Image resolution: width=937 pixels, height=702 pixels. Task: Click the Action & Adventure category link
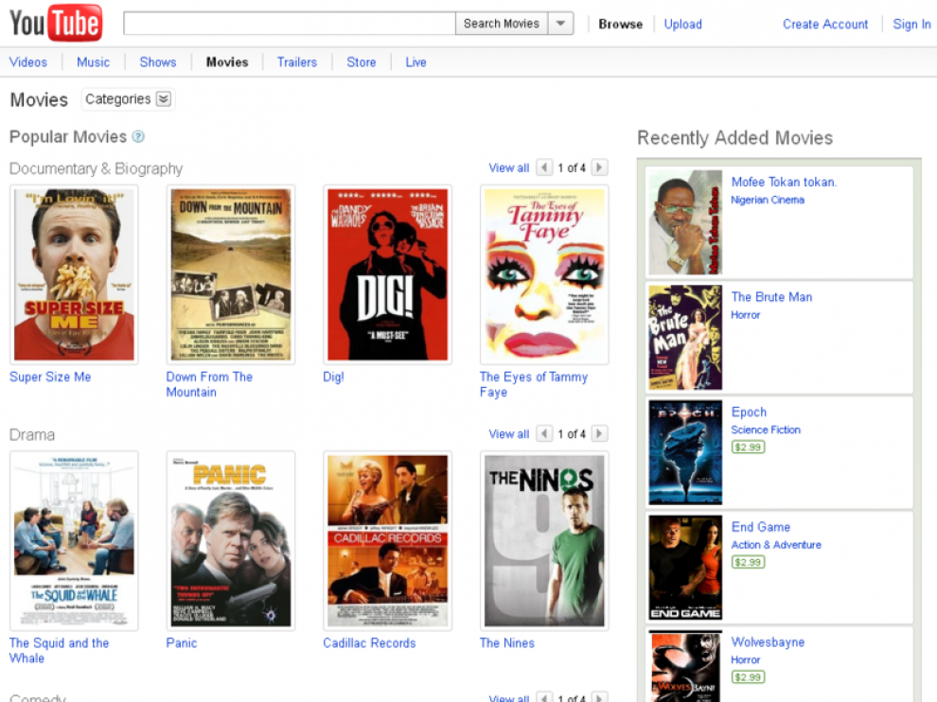point(776,545)
